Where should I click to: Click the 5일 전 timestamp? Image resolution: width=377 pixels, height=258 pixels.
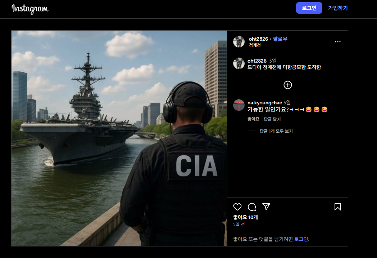click(239, 224)
